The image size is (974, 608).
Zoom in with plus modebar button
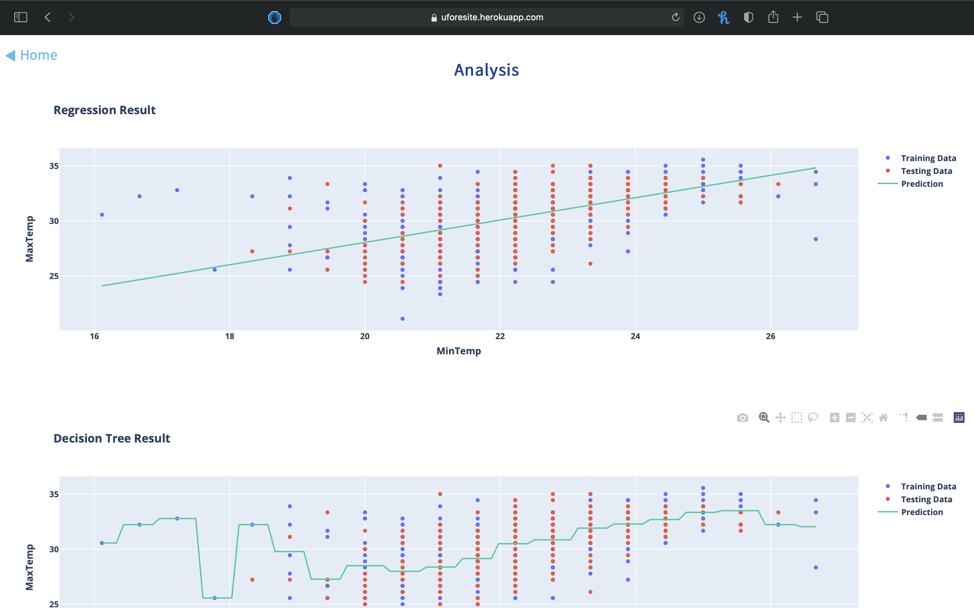[834, 417]
